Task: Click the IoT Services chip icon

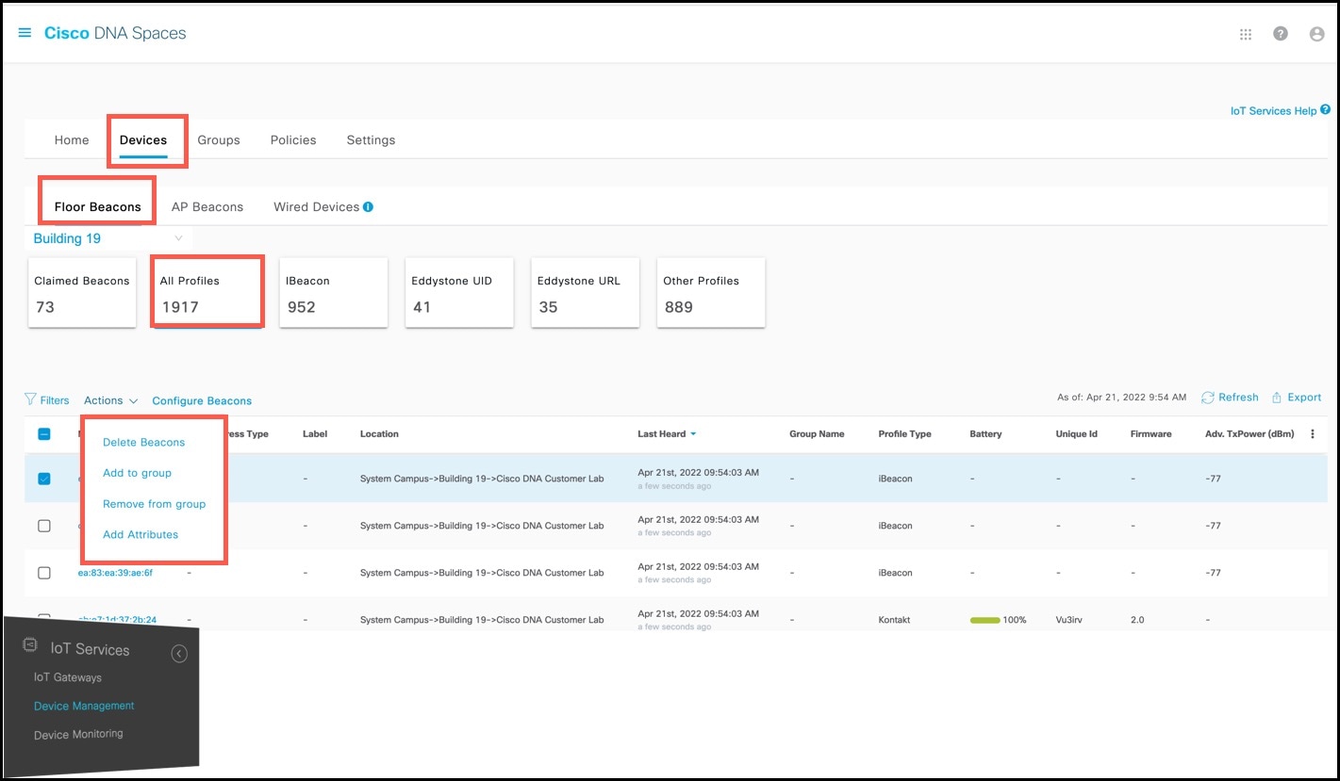Action: (29, 645)
